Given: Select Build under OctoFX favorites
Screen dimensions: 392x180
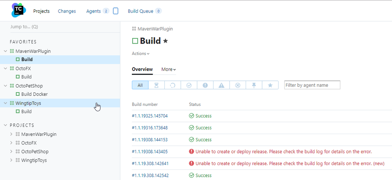Looking at the screenshot, I should (26, 77).
